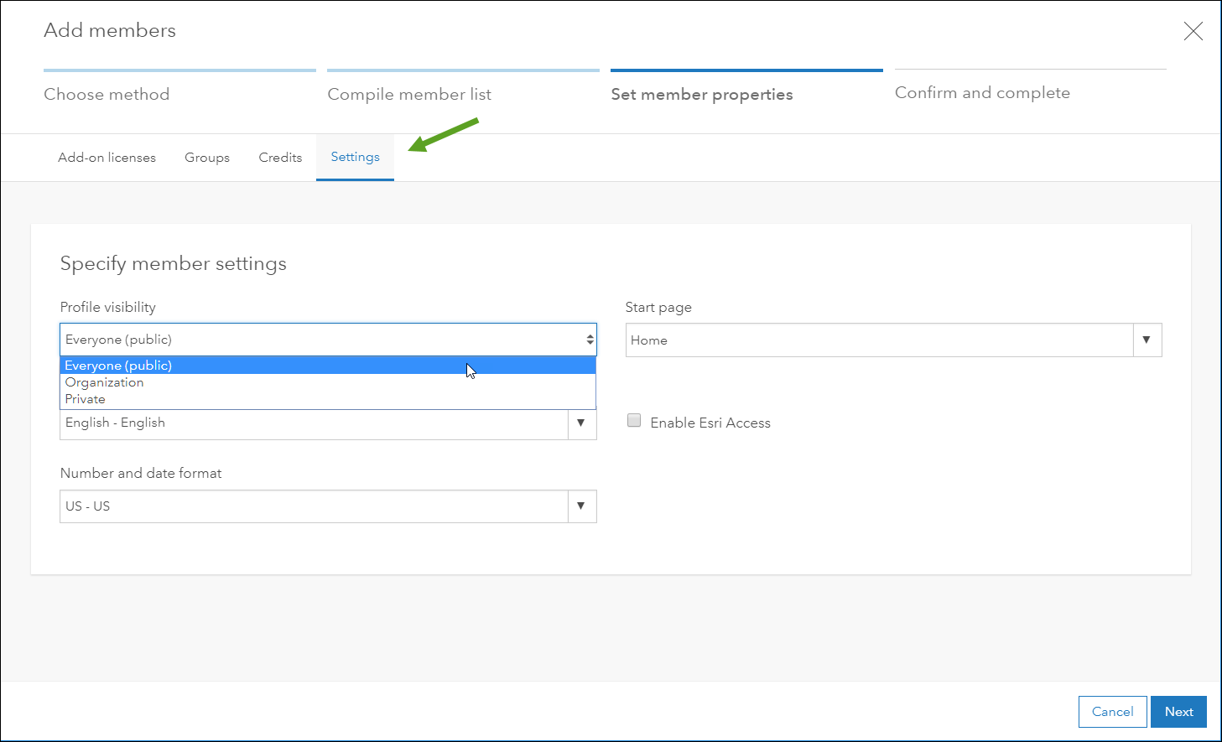The width and height of the screenshot is (1222, 742).
Task: Switch to the Add-on licenses tab
Action: tap(107, 158)
